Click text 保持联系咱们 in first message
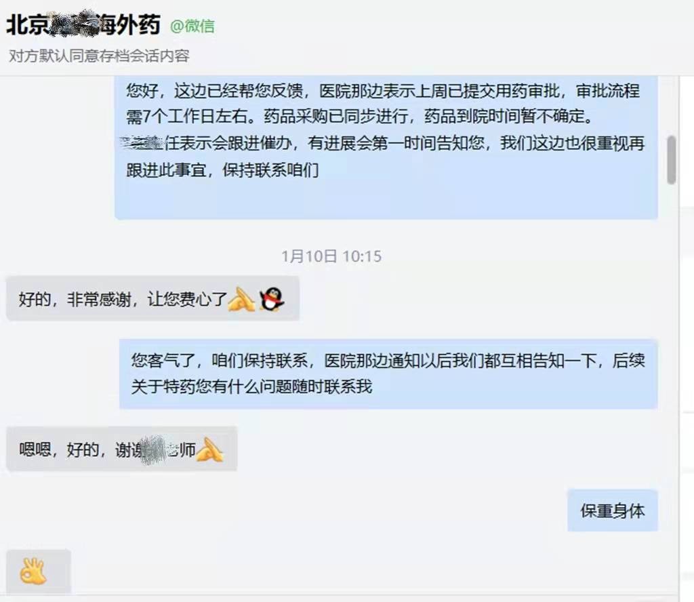 270,170
